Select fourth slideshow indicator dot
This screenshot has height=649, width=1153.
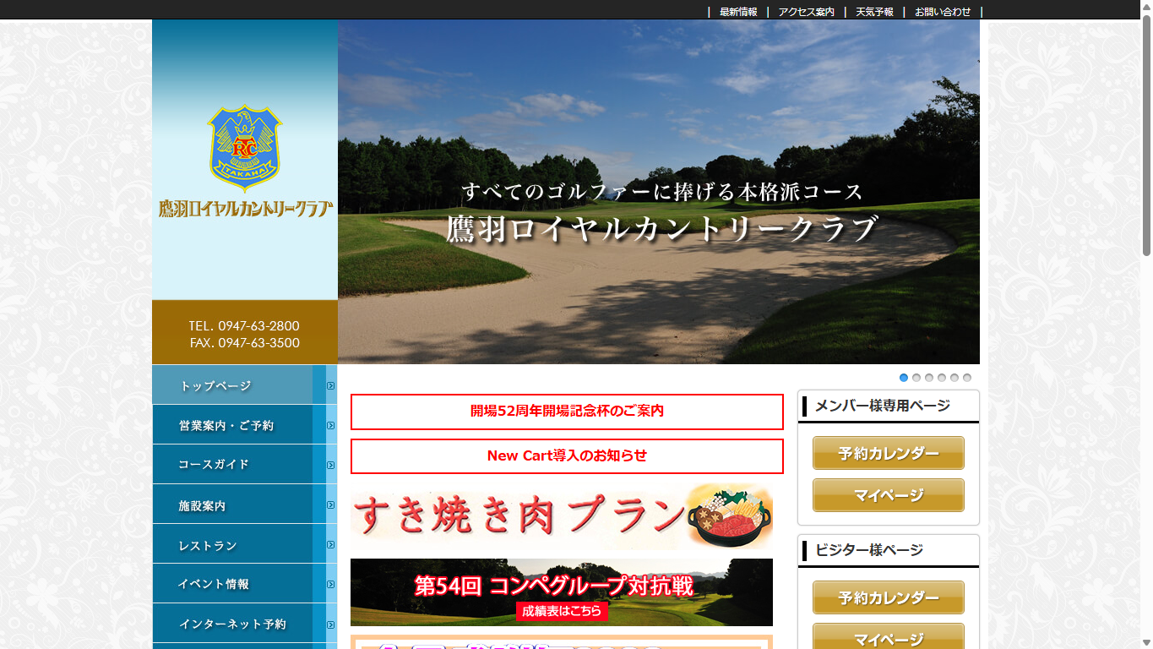click(942, 378)
